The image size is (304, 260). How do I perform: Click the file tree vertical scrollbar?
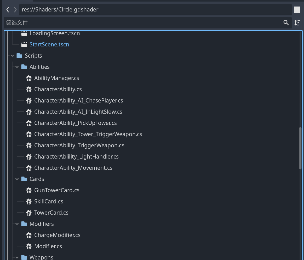(300, 148)
